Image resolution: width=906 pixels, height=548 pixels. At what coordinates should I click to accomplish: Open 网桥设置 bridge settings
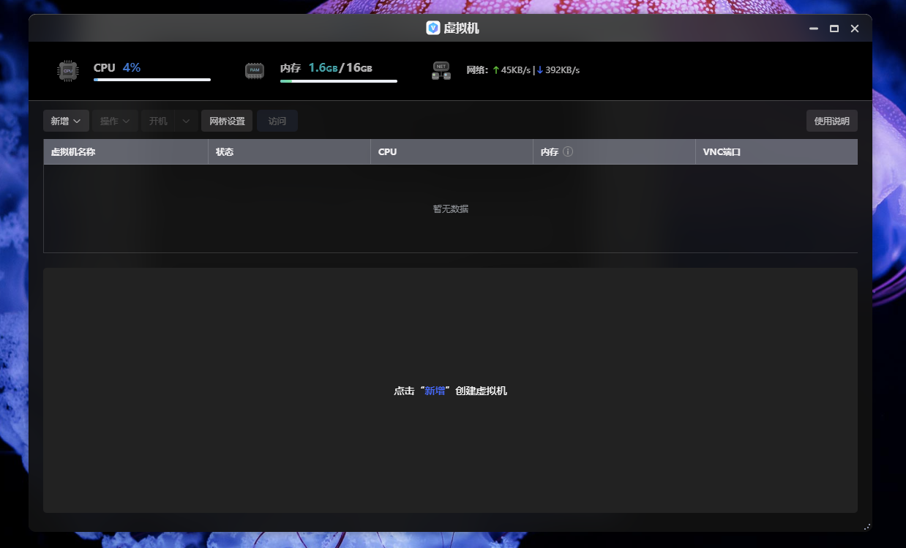(x=227, y=121)
